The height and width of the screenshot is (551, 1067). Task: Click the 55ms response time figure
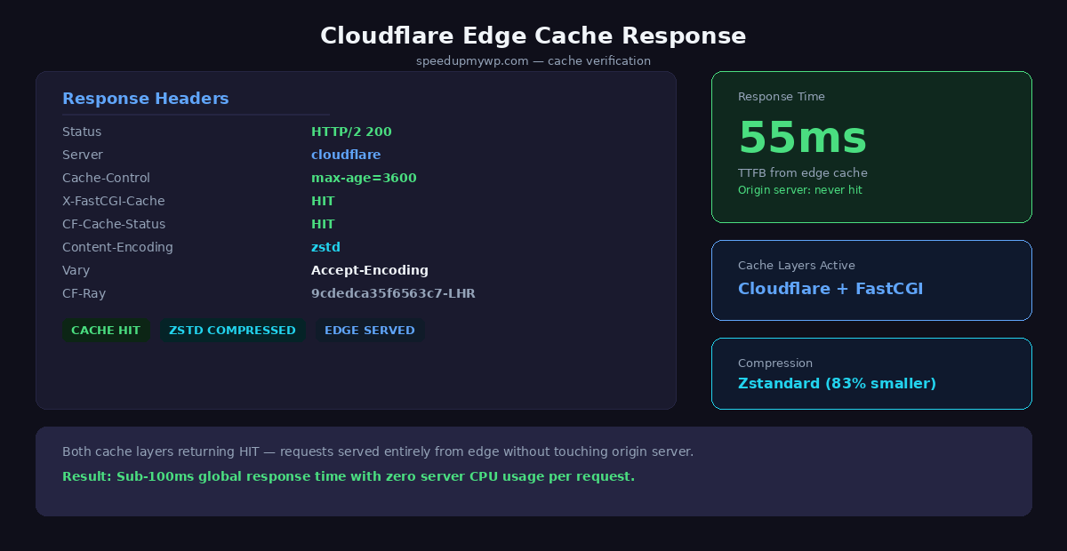[802, 138]
